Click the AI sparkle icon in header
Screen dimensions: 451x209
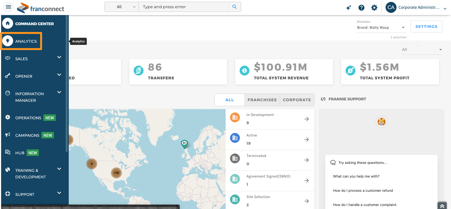click(x=348, y=8)
